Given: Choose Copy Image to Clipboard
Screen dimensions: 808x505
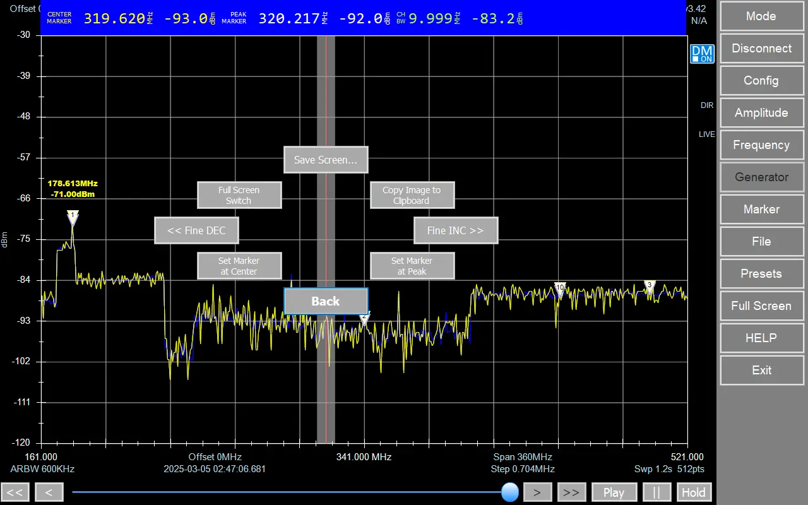Looking at the screenshot, I should point(412,195).
